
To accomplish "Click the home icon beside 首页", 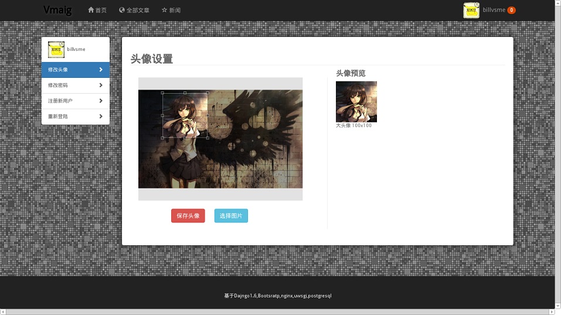I will pyautogui.click(x=91, y=10).
